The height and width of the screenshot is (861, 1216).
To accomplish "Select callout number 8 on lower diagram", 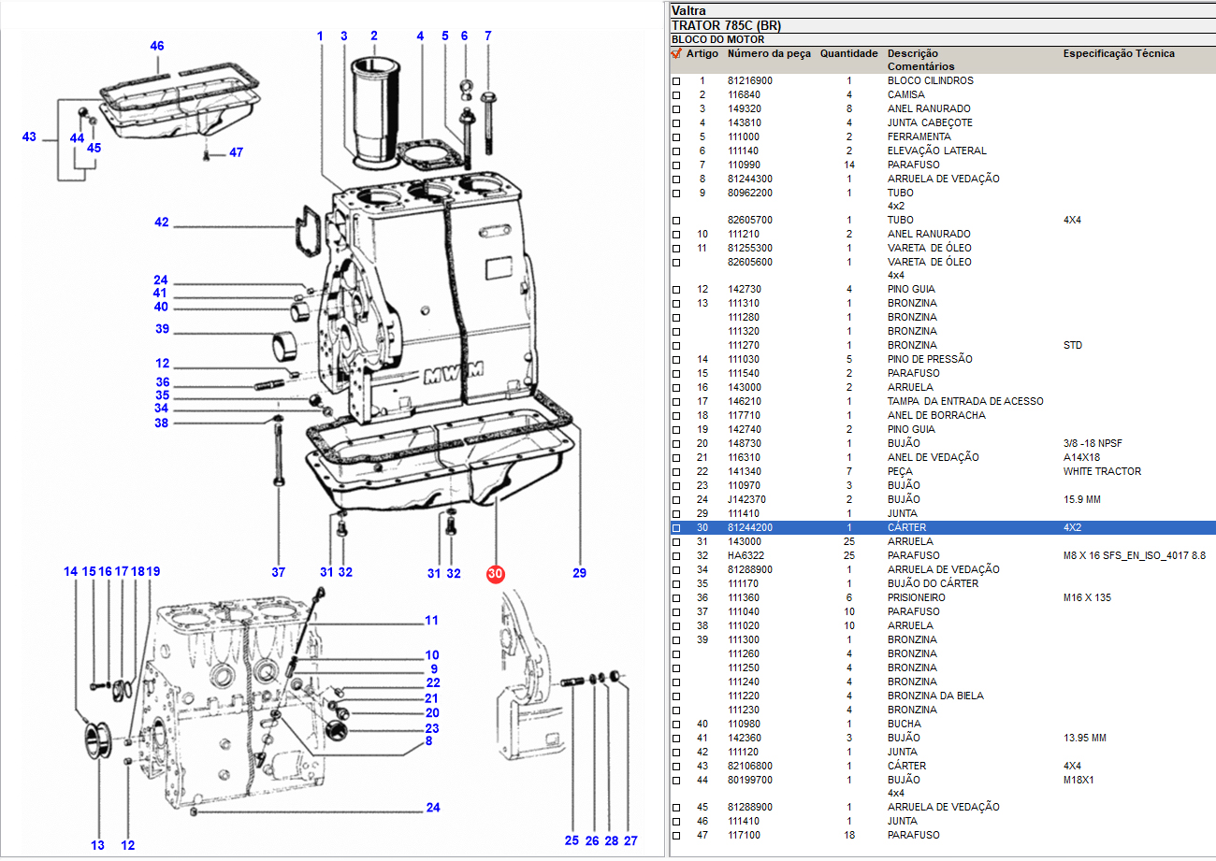I will pyautogui.click(x=428, y=741).
